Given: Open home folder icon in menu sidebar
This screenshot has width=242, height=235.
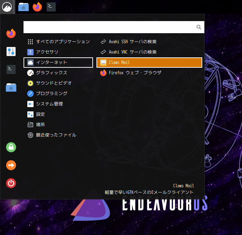Looking at the screenshot, I should (11, 87).
